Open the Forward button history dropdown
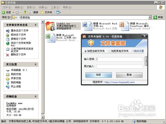Screen dimensions: 166x124 point(21,13)
